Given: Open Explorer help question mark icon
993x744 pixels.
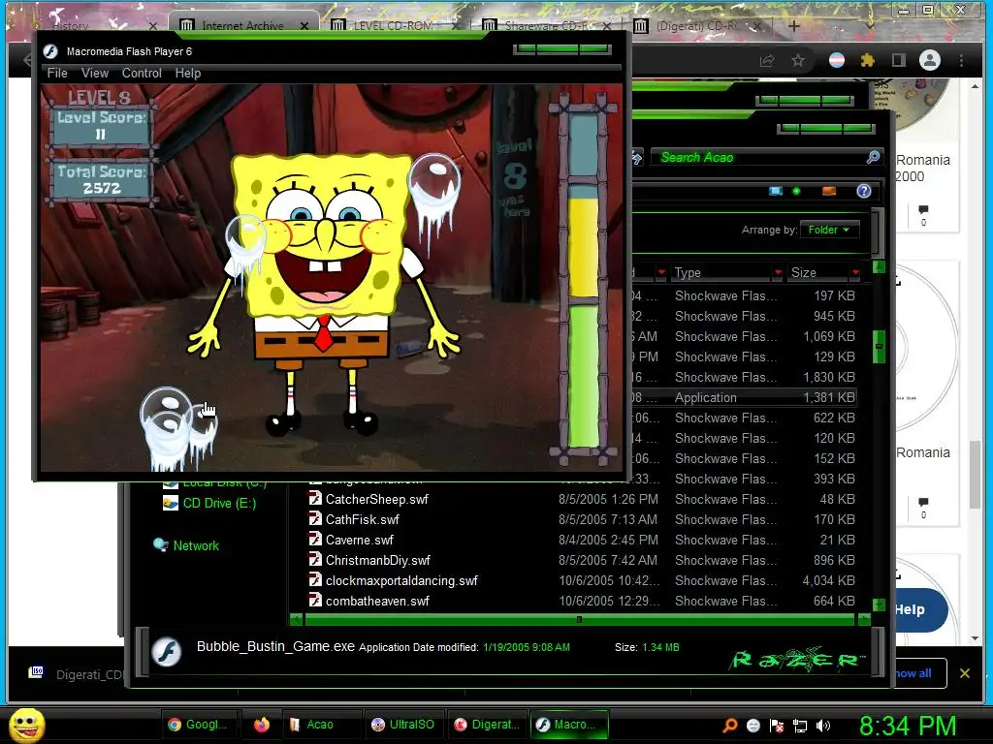Looking at the screenshot, I should pyautogui.click(x=864, y=191).
